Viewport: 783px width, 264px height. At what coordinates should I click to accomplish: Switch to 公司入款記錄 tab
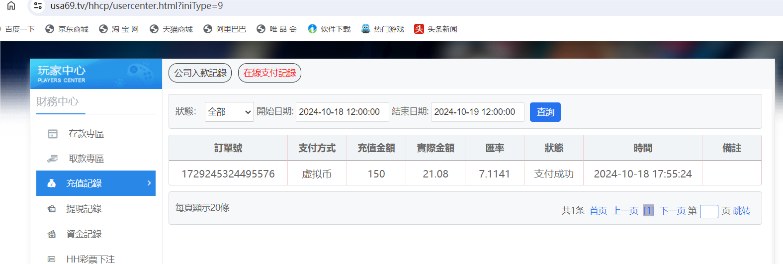[x=200, y=73]
